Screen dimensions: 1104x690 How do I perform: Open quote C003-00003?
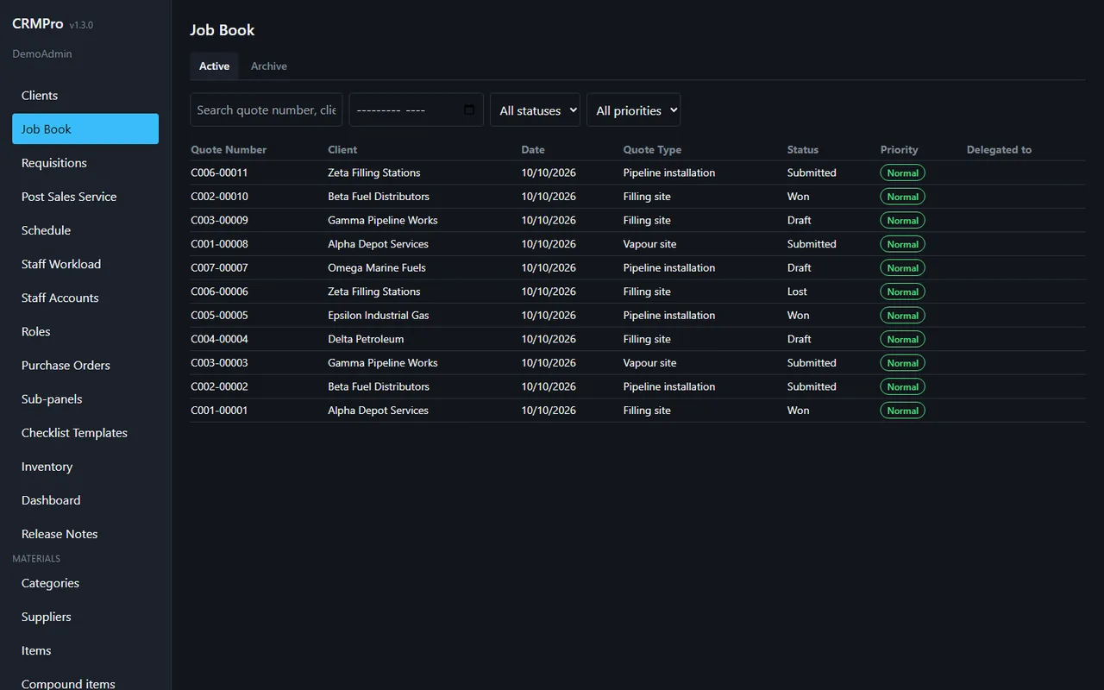[x=219, y=363]
